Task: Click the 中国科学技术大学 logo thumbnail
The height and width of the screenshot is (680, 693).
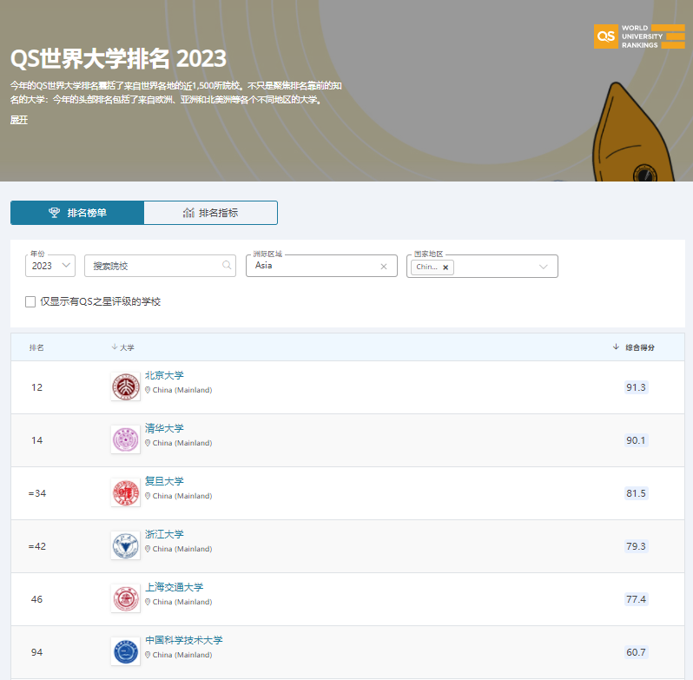Action: (x=126, y=651)
